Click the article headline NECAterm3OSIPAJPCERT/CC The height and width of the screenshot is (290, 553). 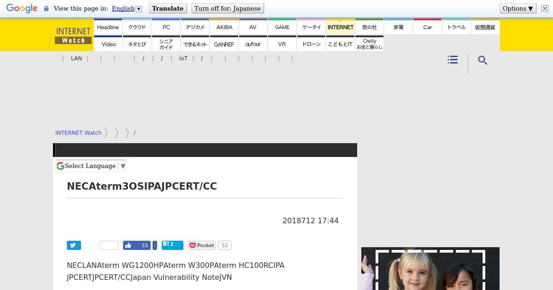tap(142, 186)
